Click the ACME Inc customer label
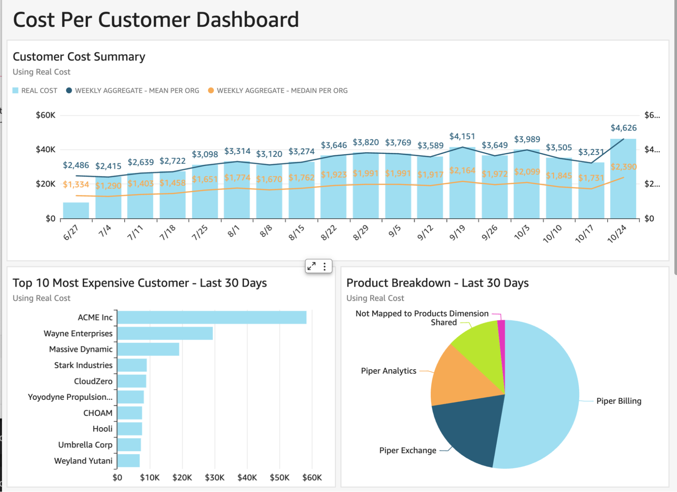 point(95,317)
